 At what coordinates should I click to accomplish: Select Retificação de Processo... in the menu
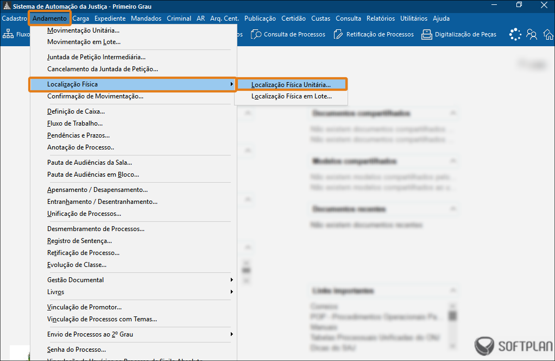(x=133, y=253)
